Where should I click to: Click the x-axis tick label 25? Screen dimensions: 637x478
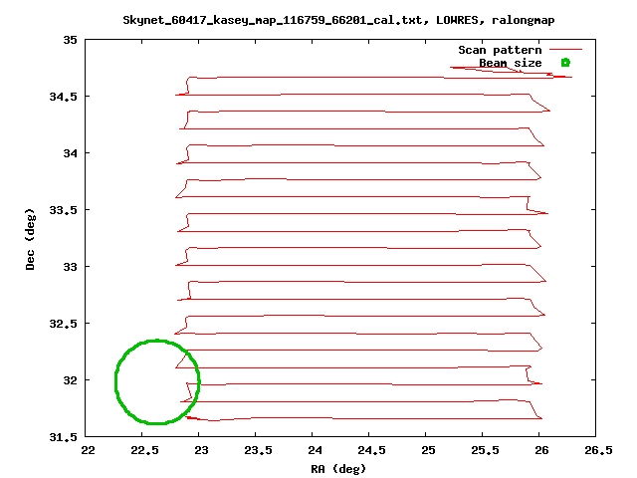[428, 450]
